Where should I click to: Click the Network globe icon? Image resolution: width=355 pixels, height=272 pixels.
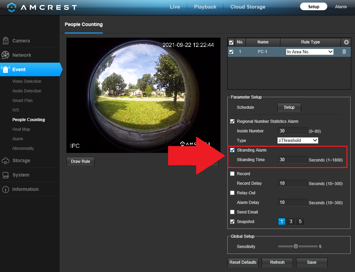tap(5, 55)
